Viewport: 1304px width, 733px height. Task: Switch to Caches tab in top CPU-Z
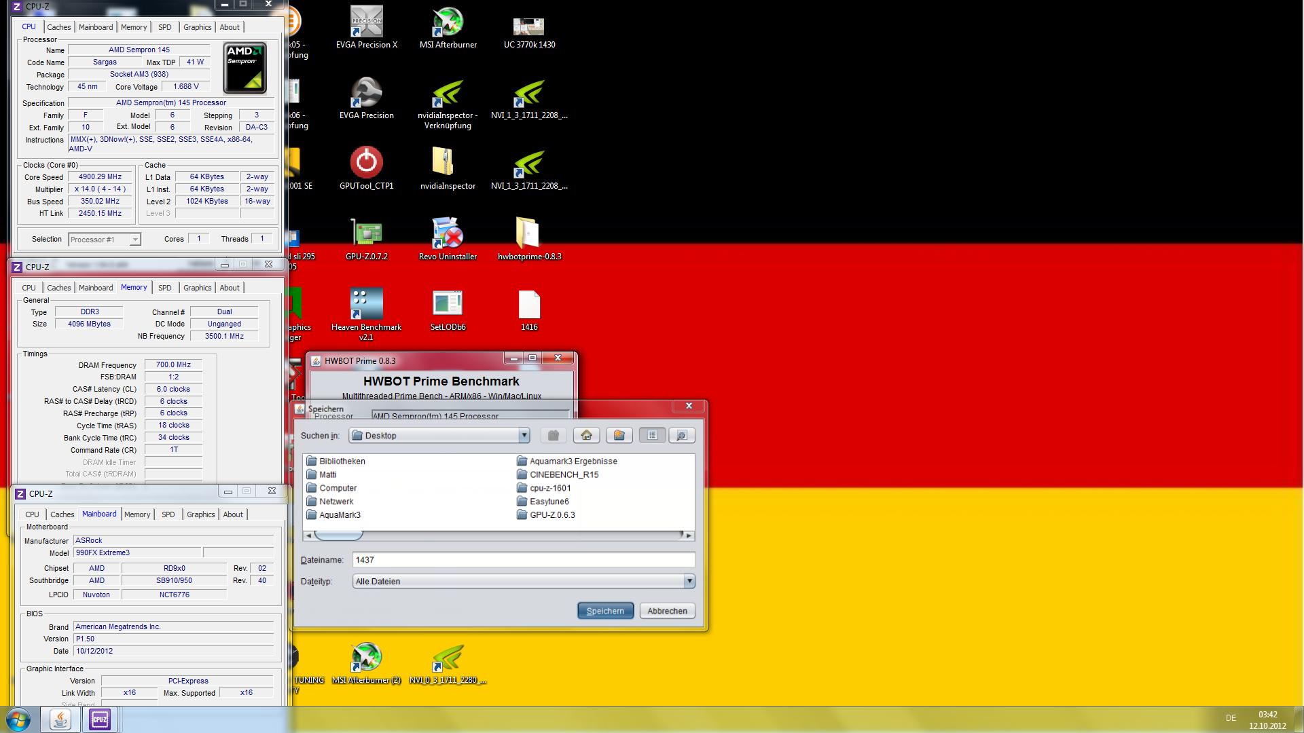click(x=59, y=27)
